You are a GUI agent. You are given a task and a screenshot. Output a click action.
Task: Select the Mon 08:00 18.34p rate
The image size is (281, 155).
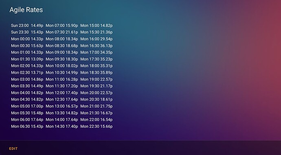(x=62, y=39)
